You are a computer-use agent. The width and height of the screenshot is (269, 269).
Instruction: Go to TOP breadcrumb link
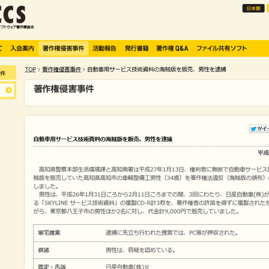pos(30,69)
